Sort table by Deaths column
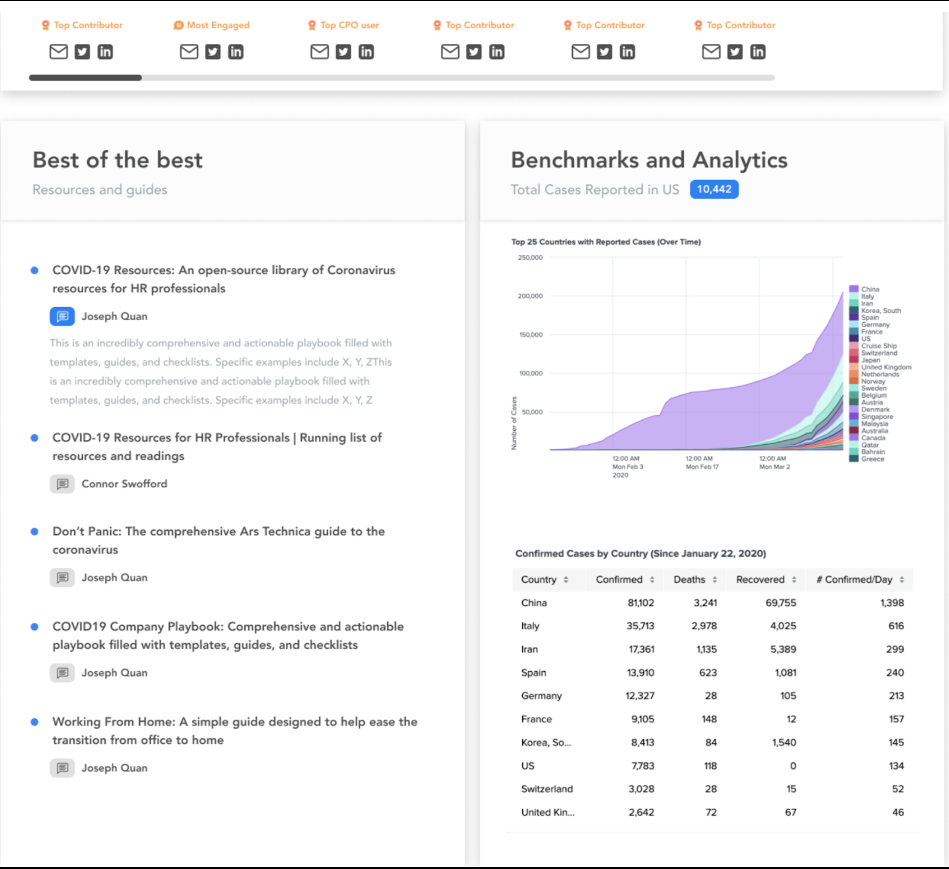Screen dimensions: 949x869 [x=714, y=580]
